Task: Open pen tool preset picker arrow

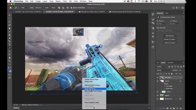Action: (x=18, y=8)
